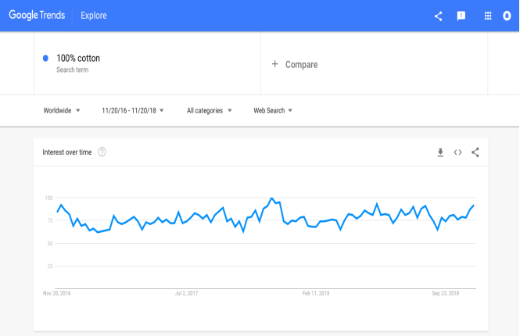Click the plus icon next to Compare
Viewport: 520px width, 336px height.
(274, 64)
